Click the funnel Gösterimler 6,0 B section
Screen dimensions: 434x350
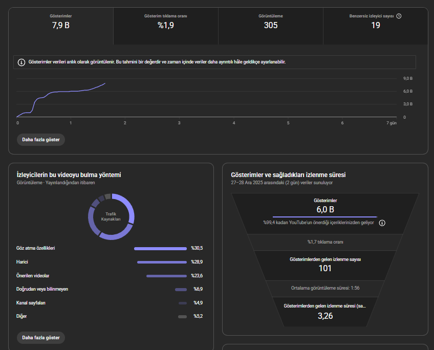pos(325,213)
